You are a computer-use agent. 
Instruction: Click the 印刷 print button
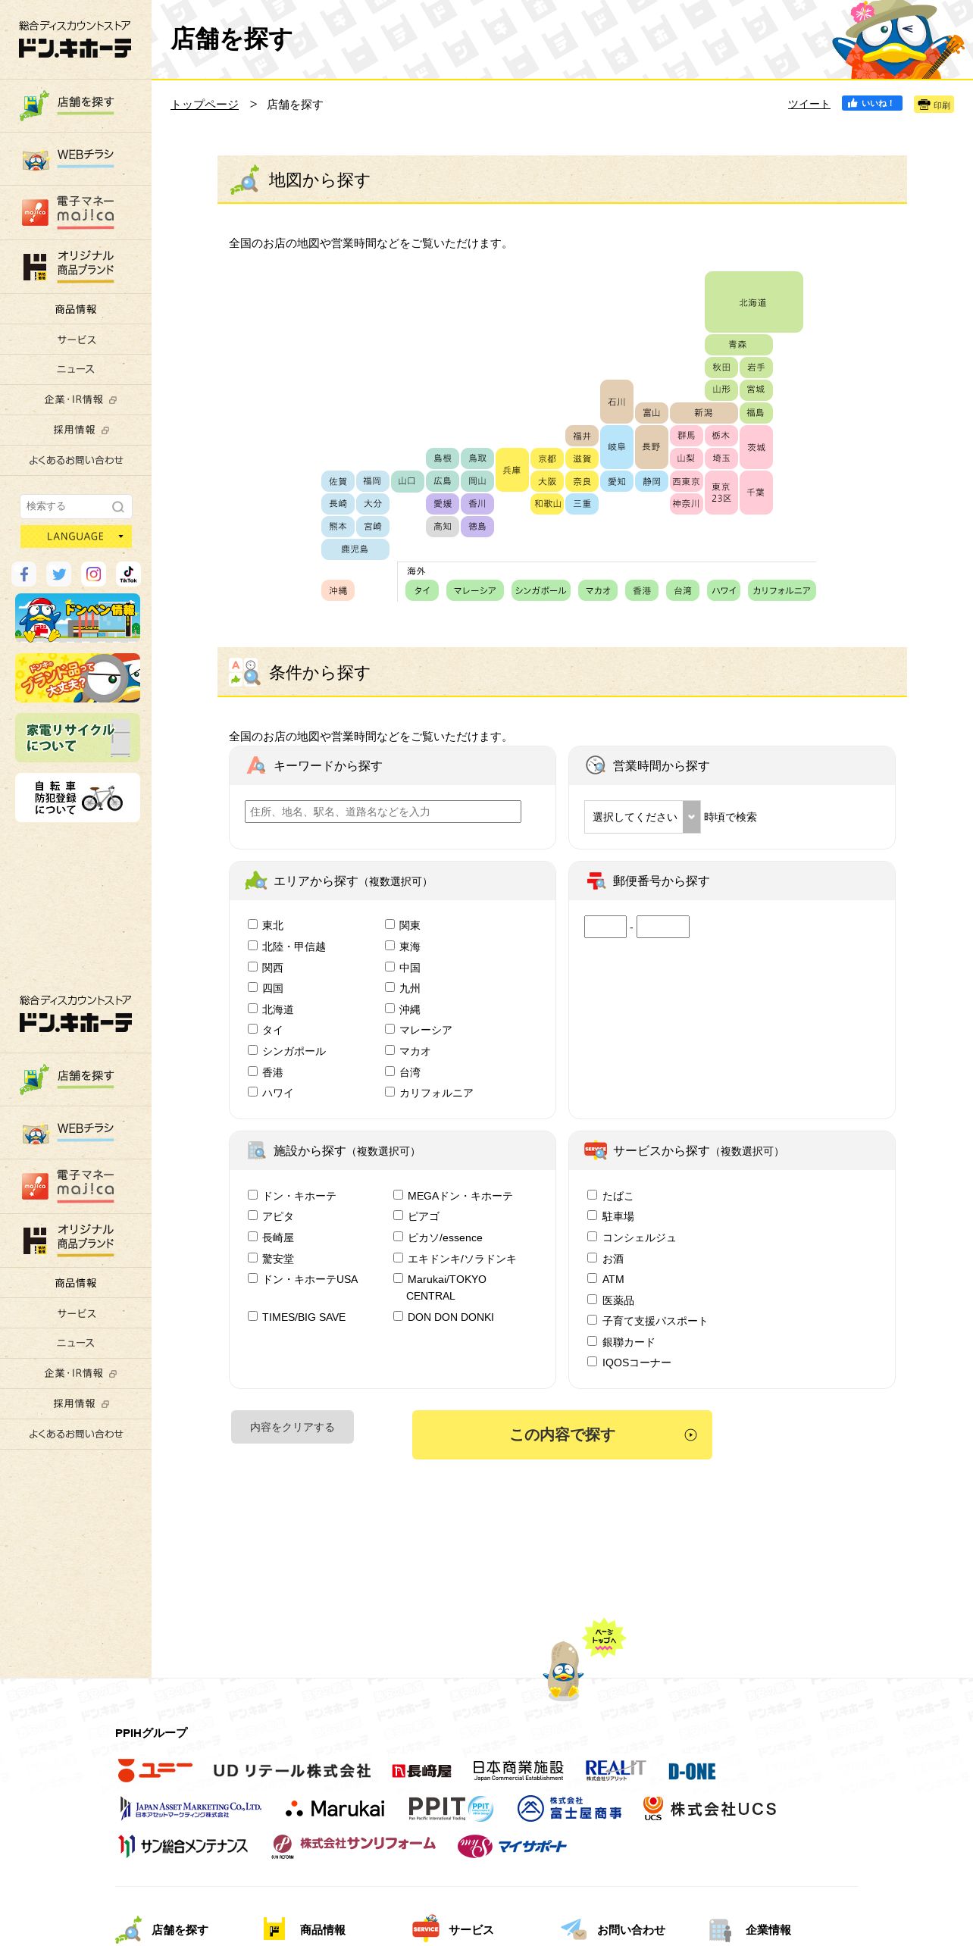[934, 105]
